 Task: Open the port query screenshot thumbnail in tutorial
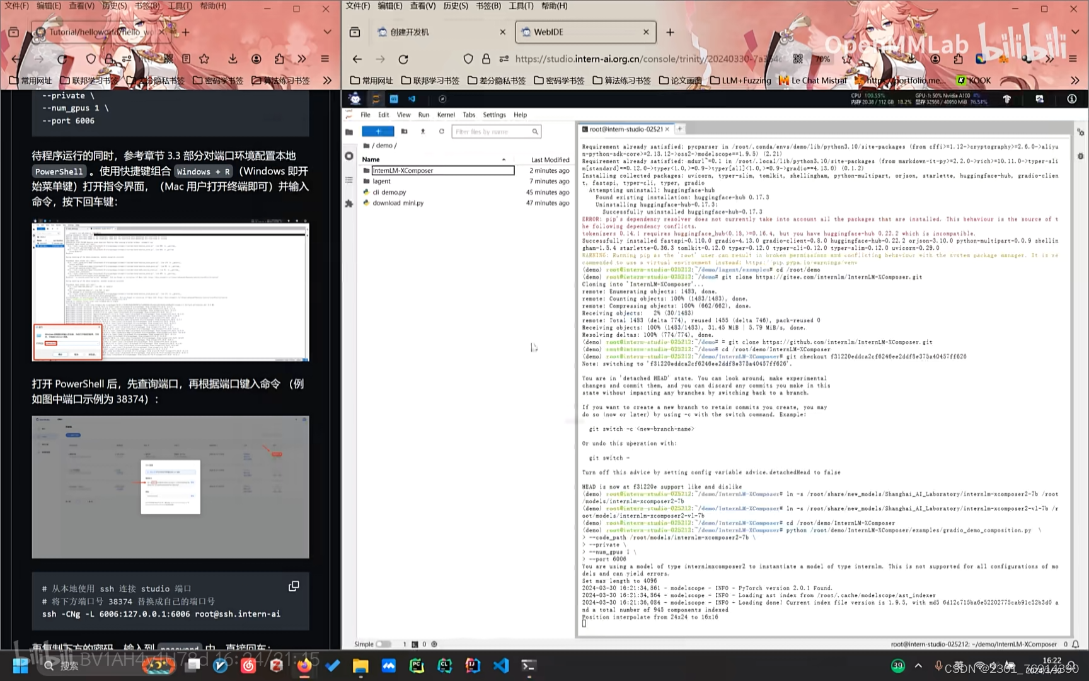170,487
